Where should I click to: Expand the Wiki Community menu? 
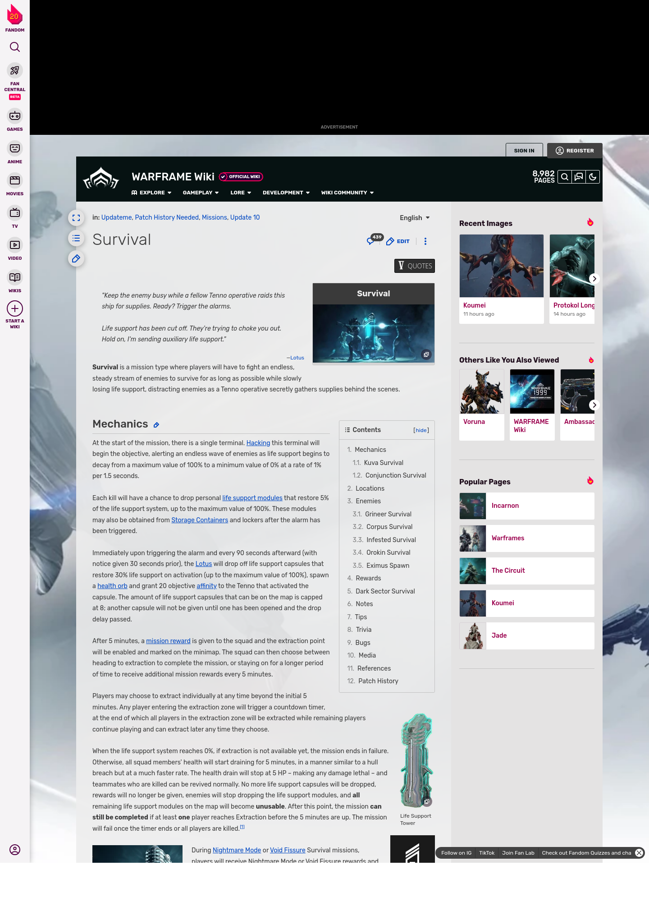click(x=347, y=193)
